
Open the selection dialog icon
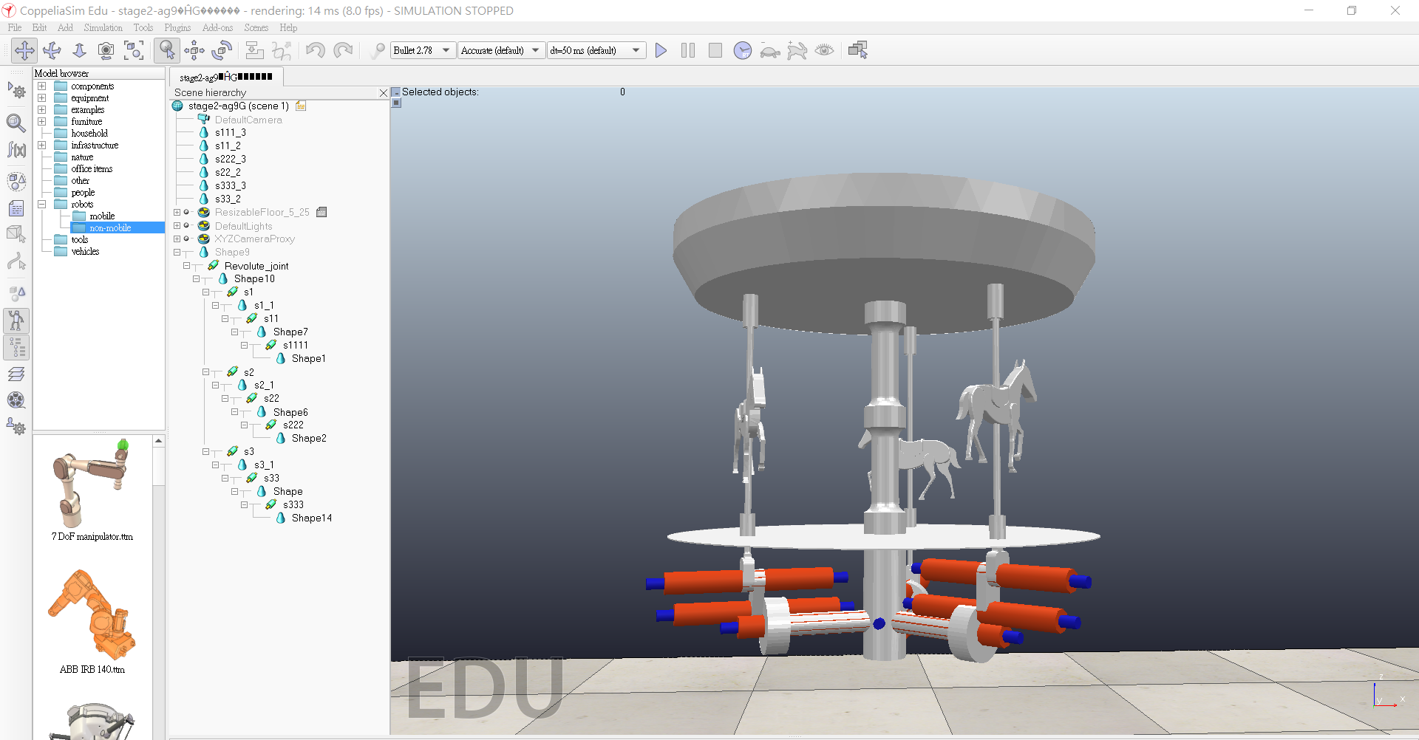click(16, 293)
